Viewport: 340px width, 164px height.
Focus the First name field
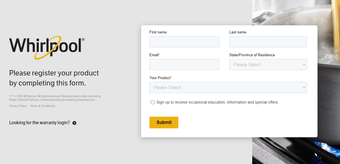click(184, 42)
